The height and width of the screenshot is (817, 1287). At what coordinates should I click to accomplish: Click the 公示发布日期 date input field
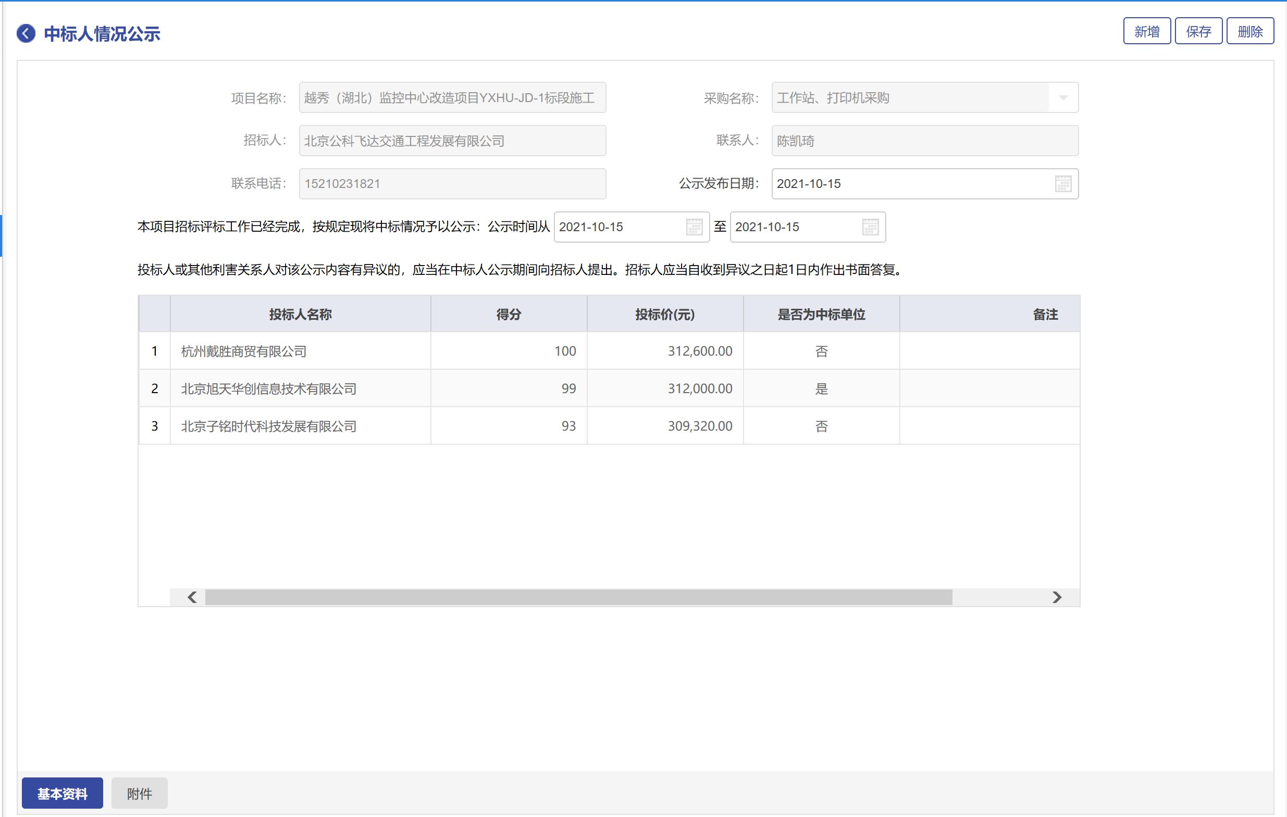pyautogui.click(x=909, y=184)
